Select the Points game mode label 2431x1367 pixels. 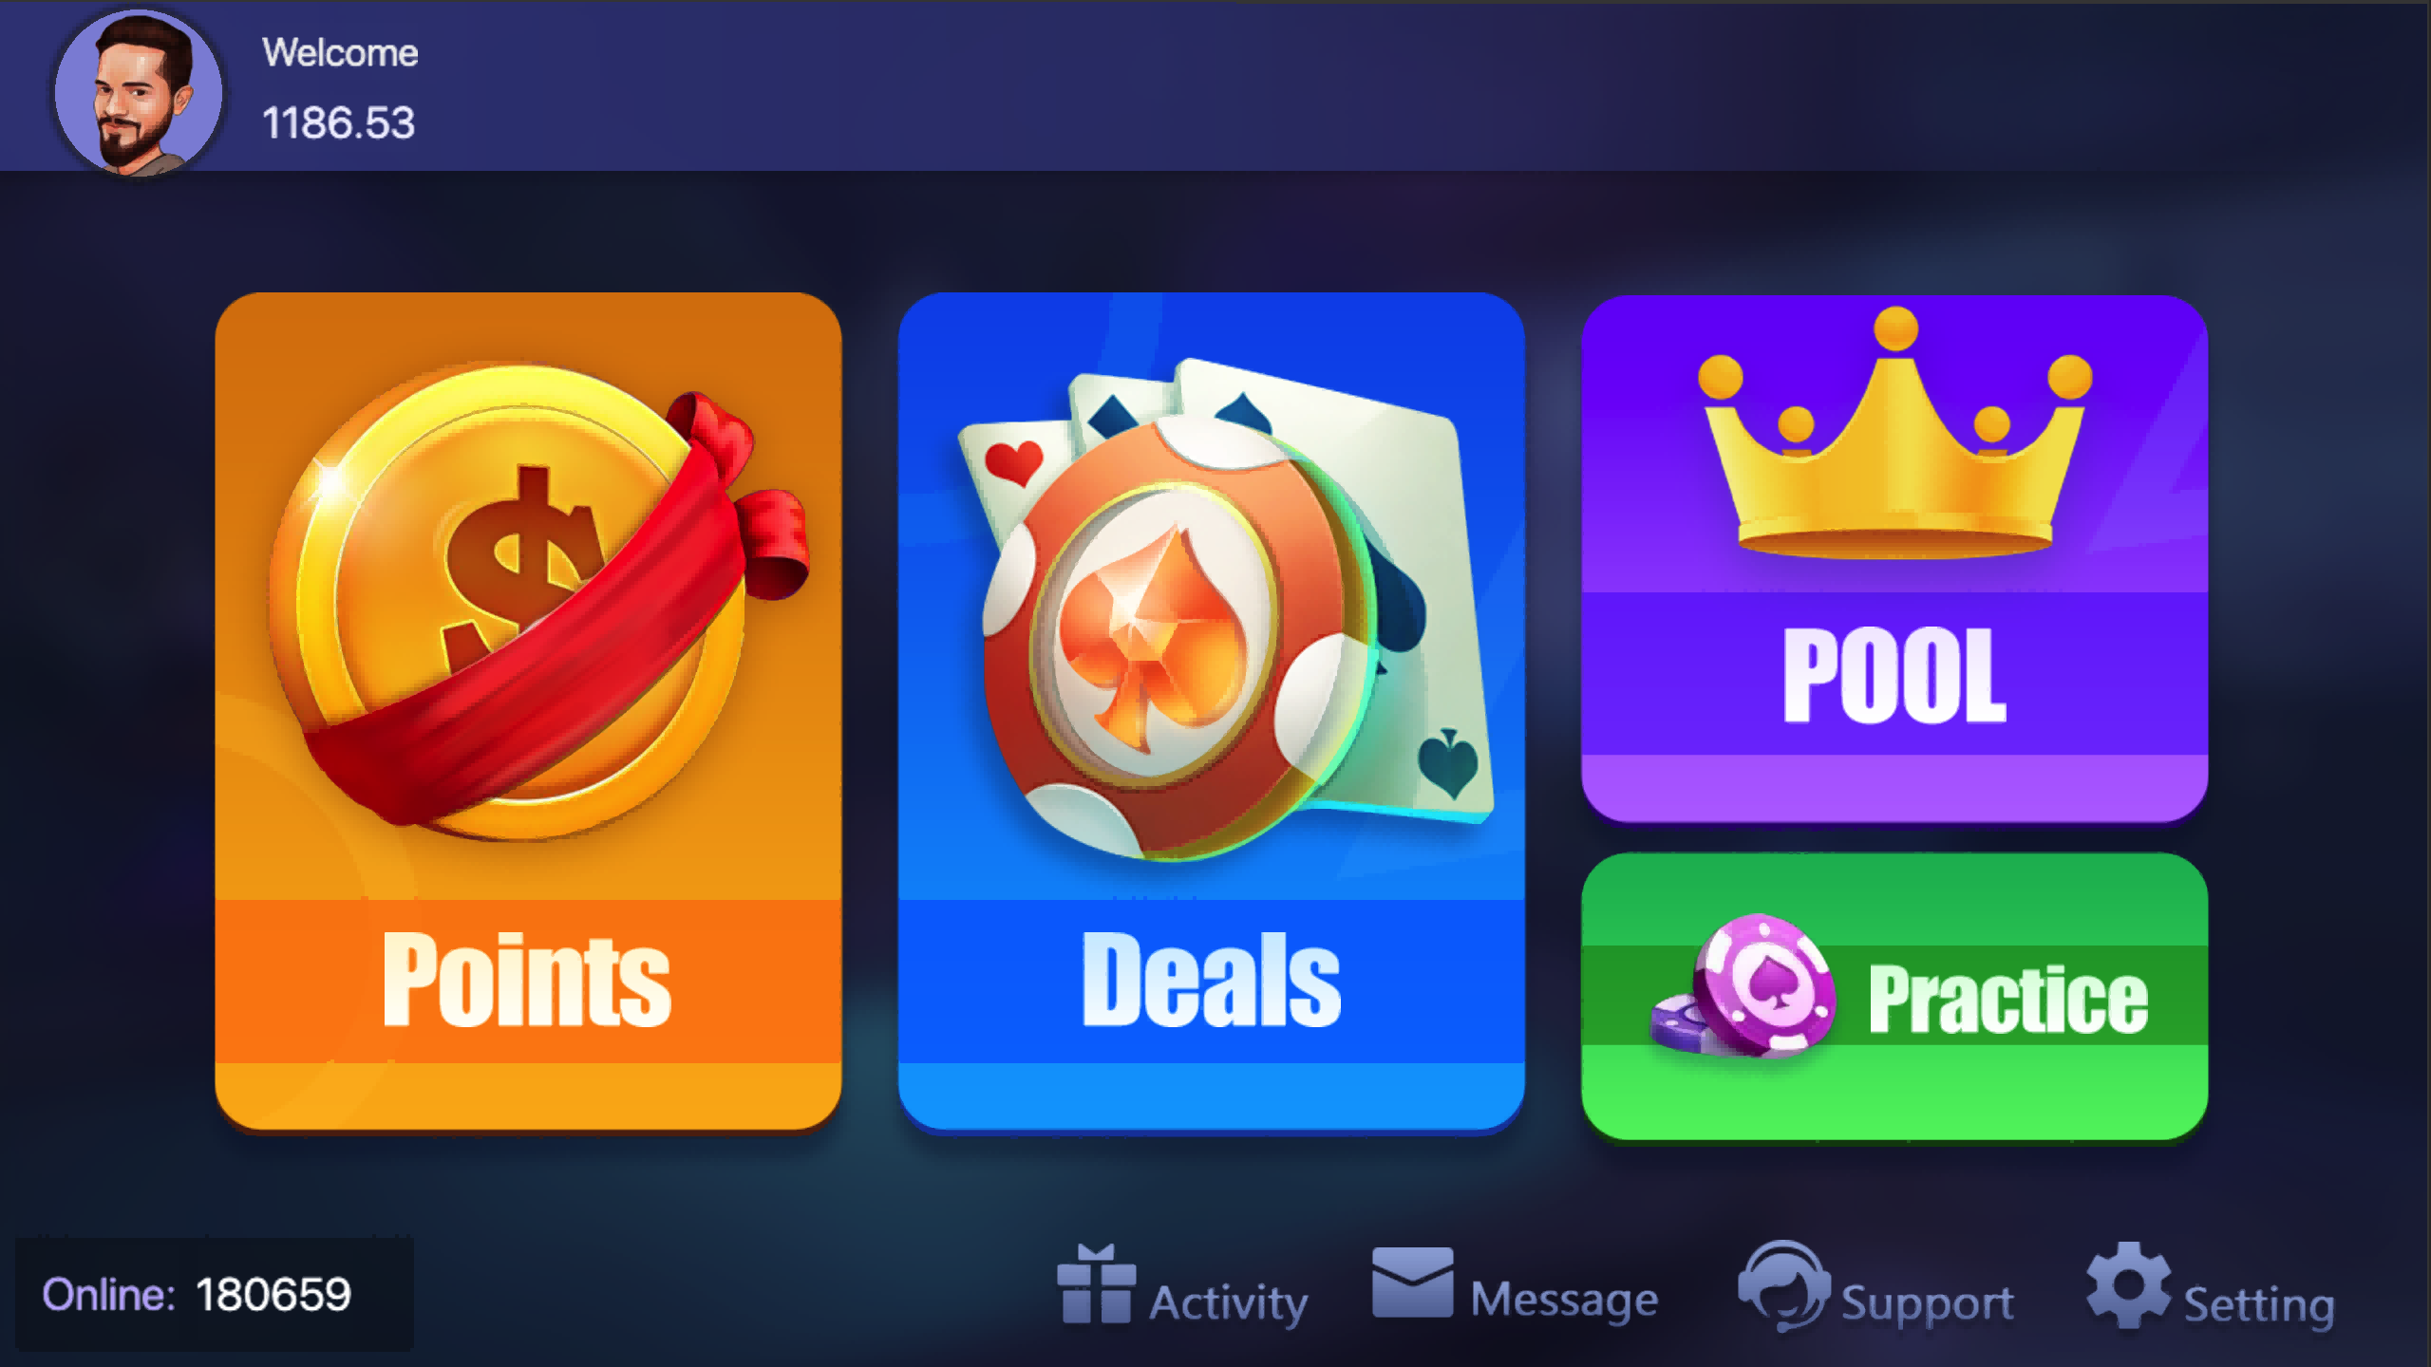click(527, 980)
